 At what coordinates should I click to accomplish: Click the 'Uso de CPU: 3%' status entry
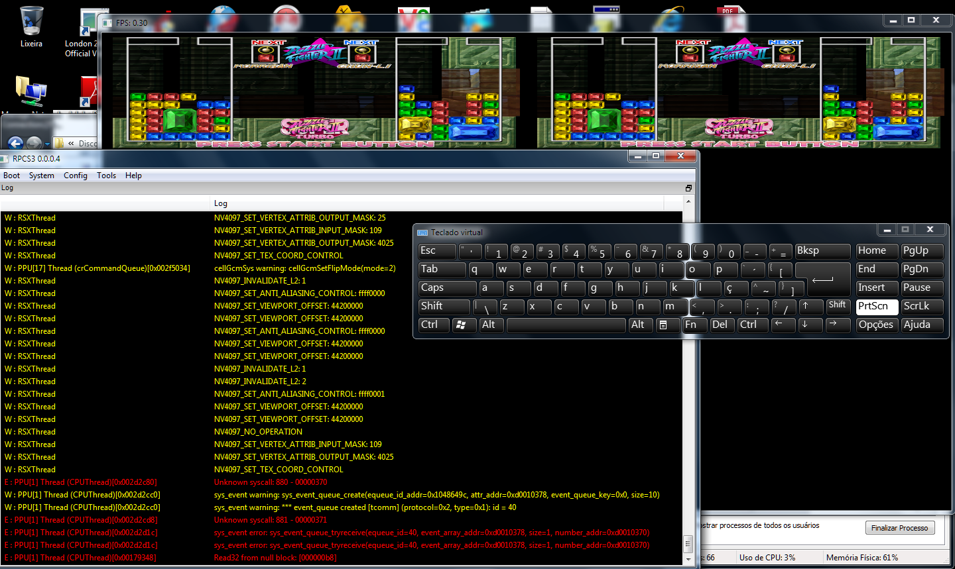767,558
